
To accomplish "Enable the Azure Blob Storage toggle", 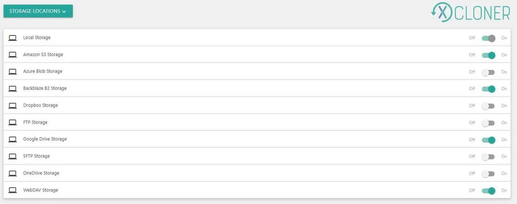I will point(488,72).
